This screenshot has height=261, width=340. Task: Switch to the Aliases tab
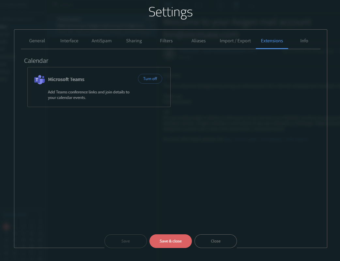[198, 41]
